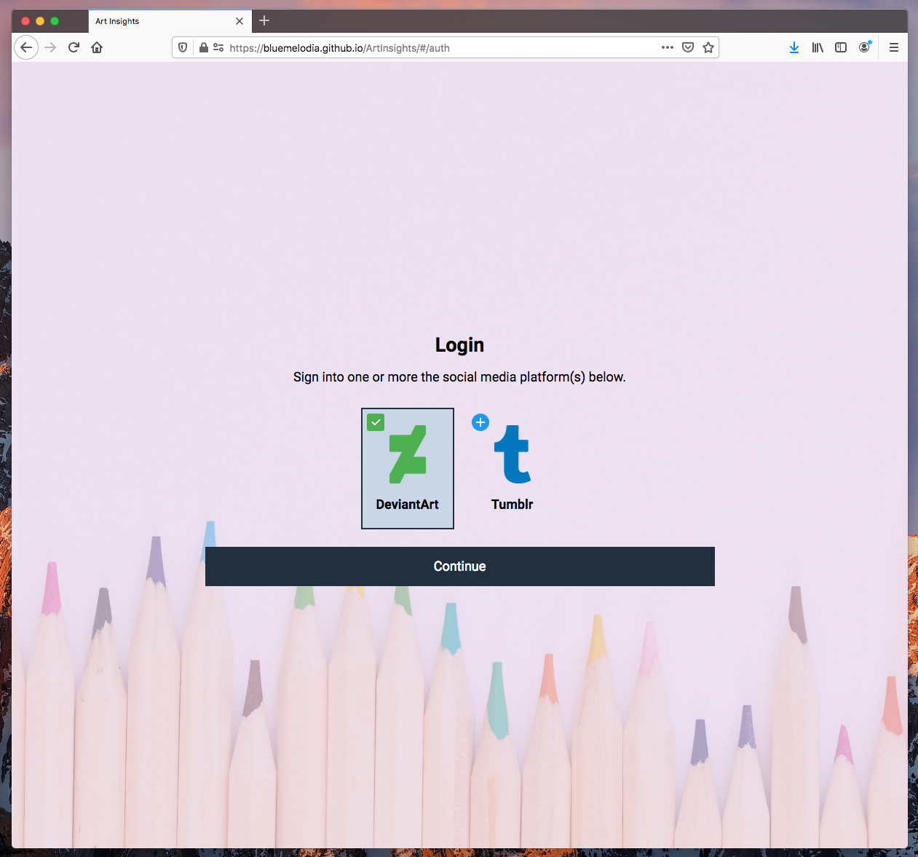Click the forward navigation arrow

pyautogui.click(x=50, y=47)
